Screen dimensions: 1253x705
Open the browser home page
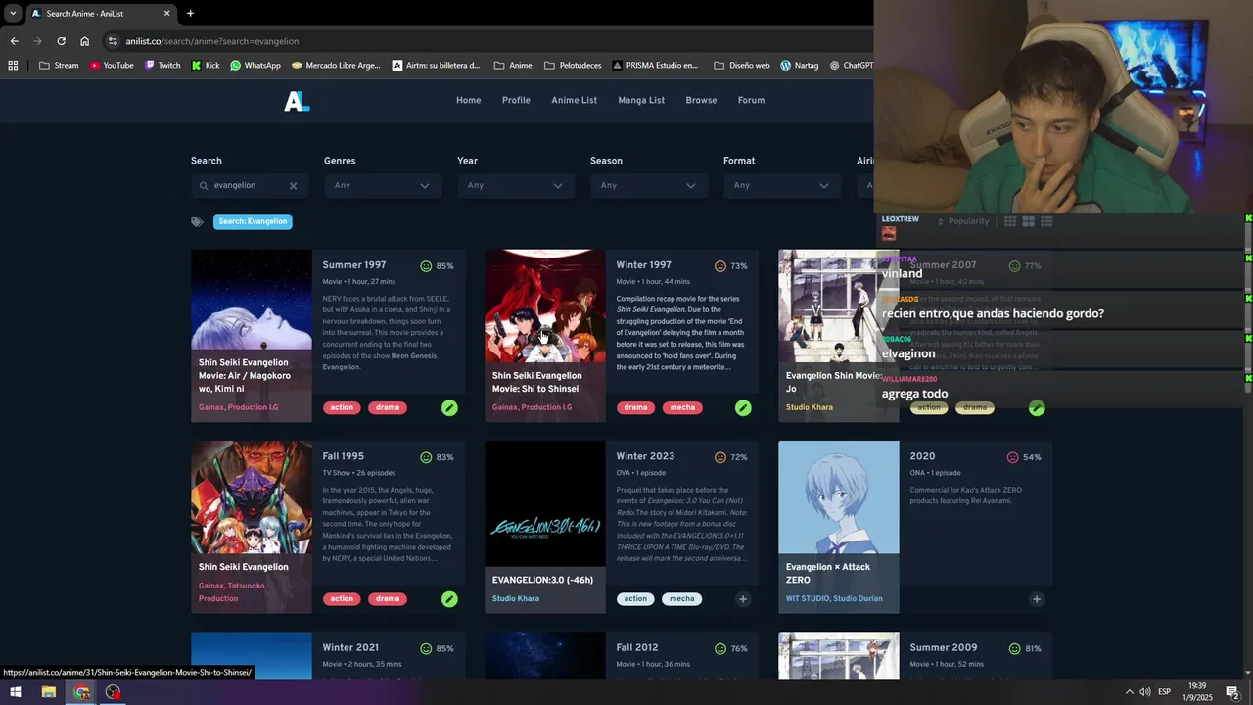click(x=84, y=41)
